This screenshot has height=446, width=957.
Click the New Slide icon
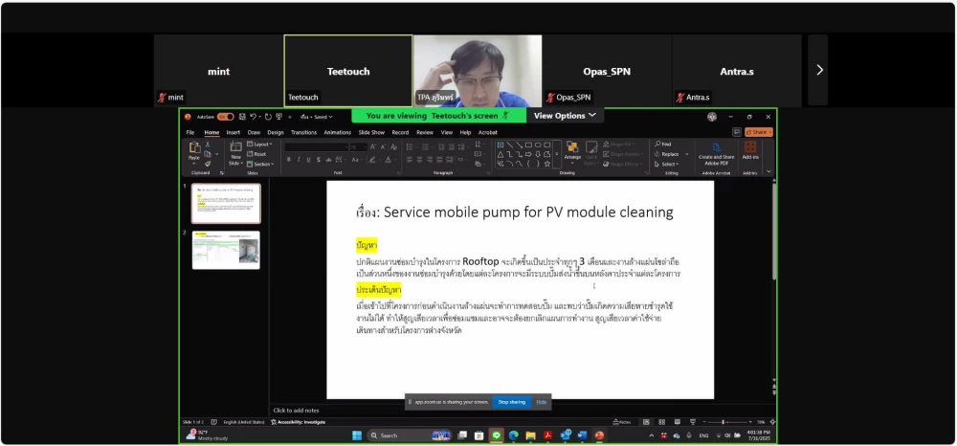(x=235, y=147)
